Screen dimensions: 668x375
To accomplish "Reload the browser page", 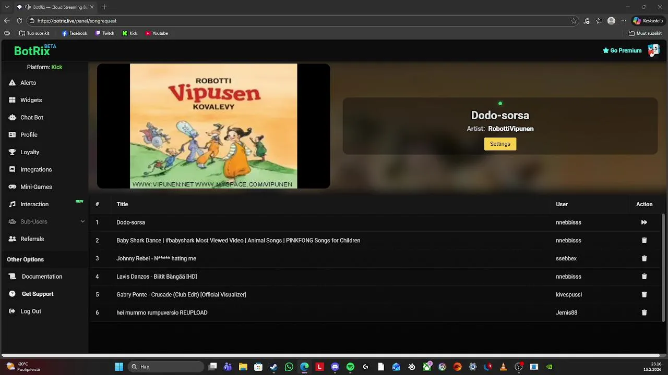I will (x=19, y=21).
